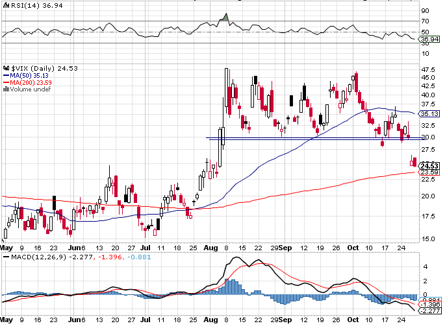Click May on the bottom MACD date axis
Viewport: 445px width, 328px height.
(6, 320)
